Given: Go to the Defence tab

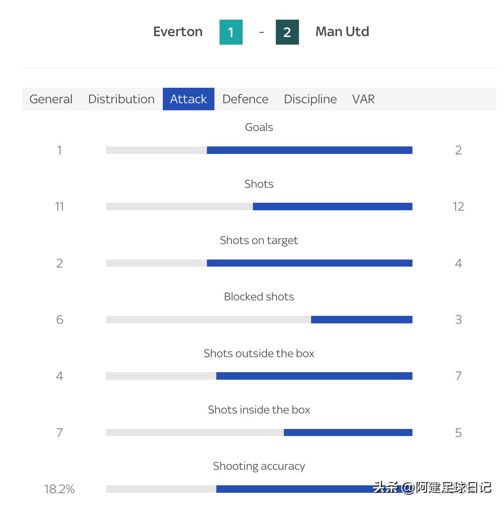Looking at the screenshot, I should [x=245, y=99].
